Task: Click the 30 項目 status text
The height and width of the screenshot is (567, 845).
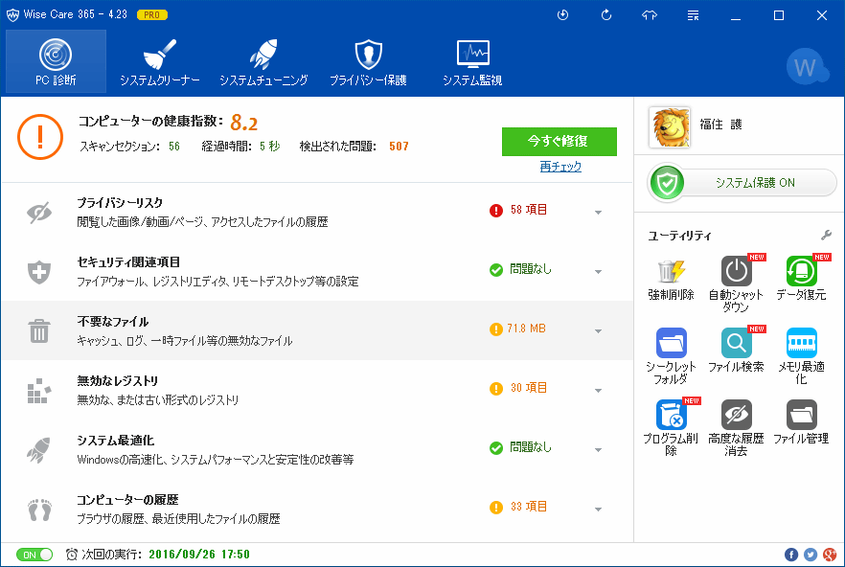Action: [529, 388]
